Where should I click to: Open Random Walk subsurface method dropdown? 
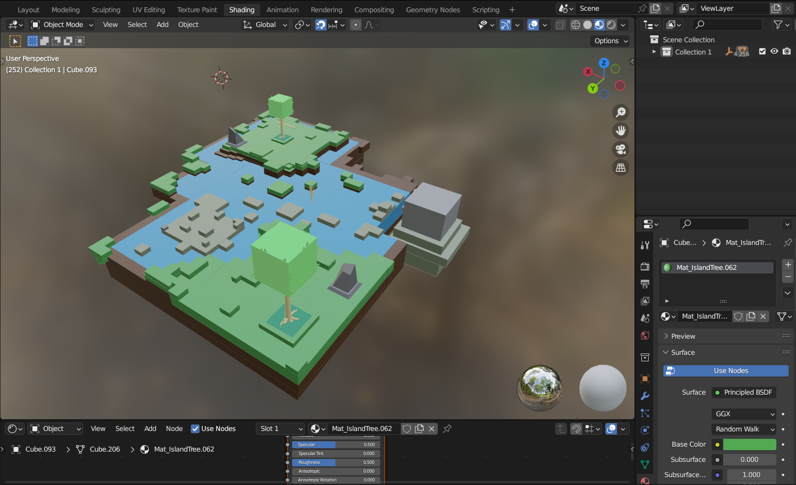(744, 429)
